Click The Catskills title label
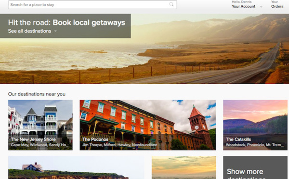This screenshot has height=179, width=289. (x=238, y=140)
